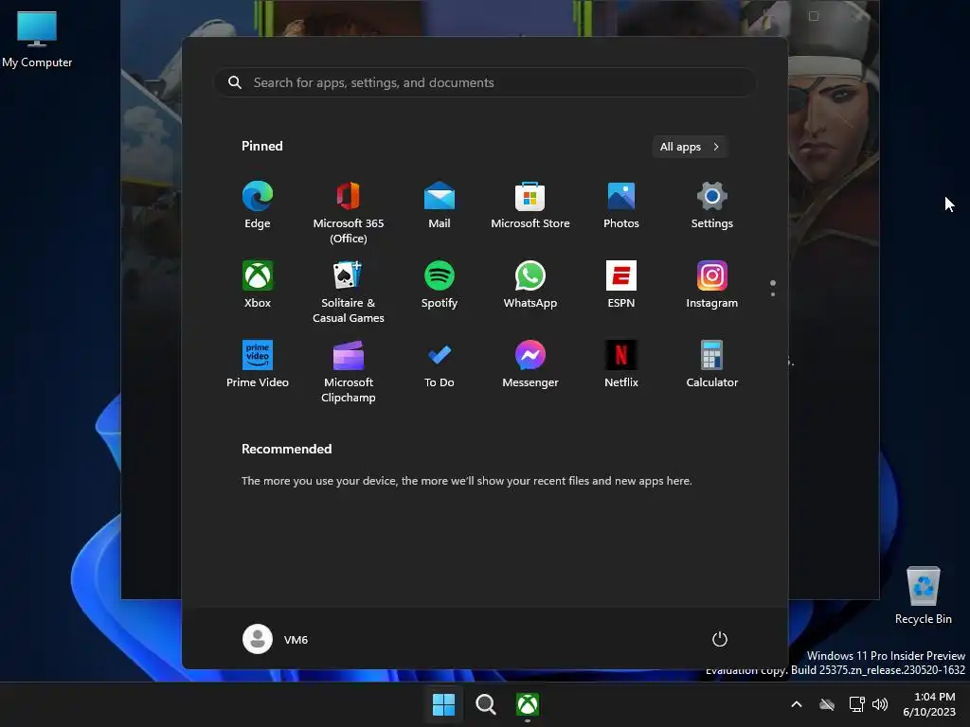
Task: Open the Mail app
Action: tap(440, 205)
